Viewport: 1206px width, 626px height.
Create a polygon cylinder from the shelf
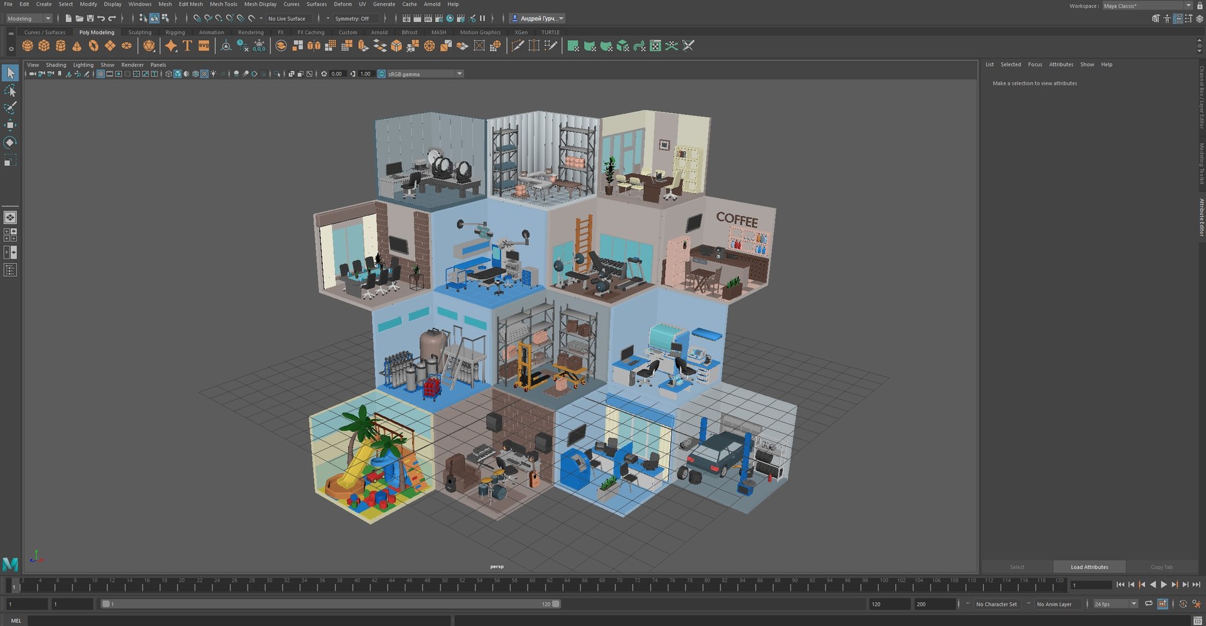pos(60,46)
